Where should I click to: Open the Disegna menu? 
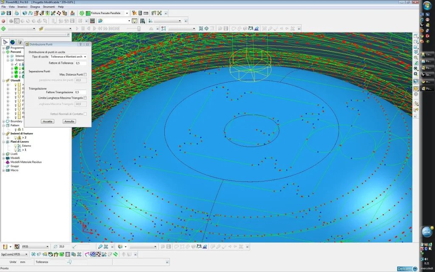[35, 7]
